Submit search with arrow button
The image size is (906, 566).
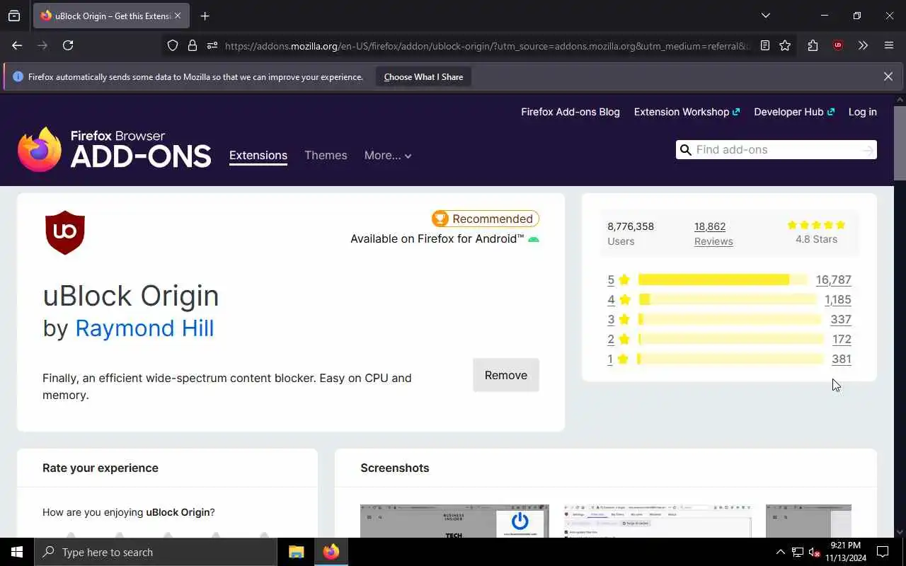868,149
